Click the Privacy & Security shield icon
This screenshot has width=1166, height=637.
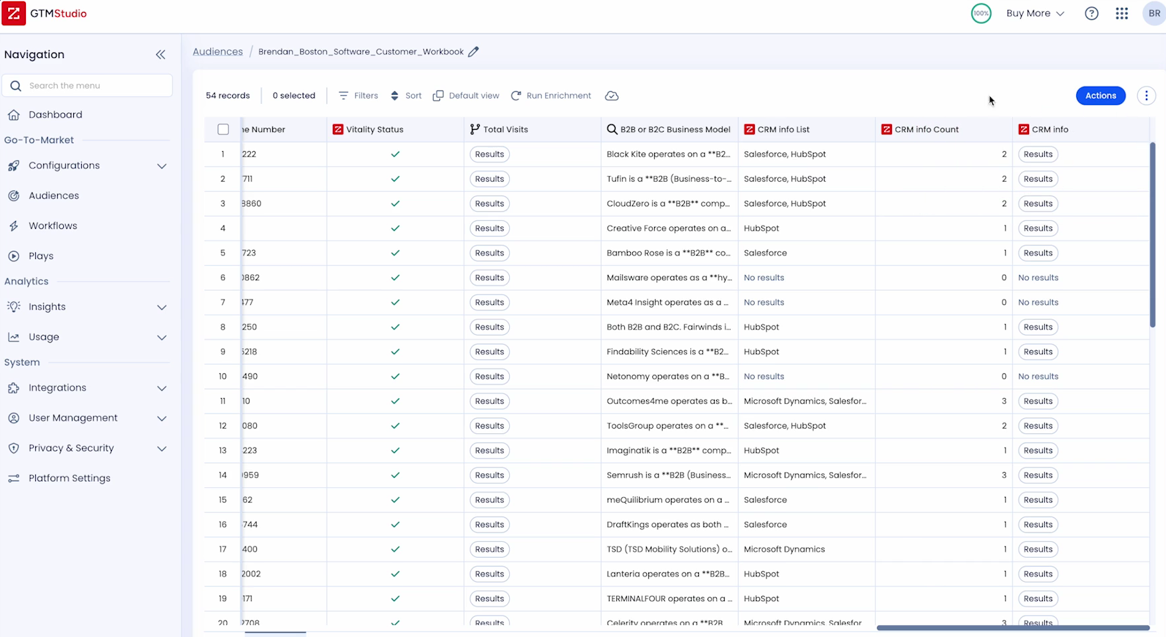pos(13,449)
